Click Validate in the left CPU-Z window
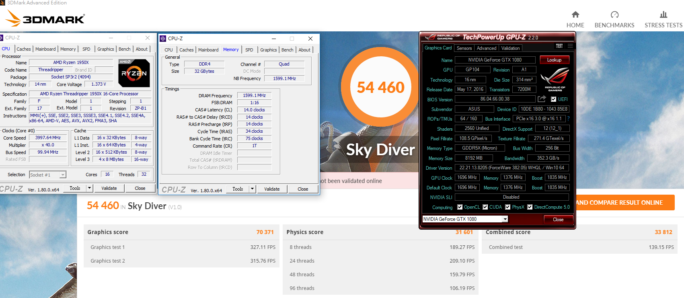The image size is (684, 298). 109,188
